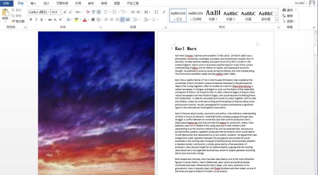The width and height of the screenshot is (318, 175).
Task: Center align the paragraph
Action: point(112,19)
